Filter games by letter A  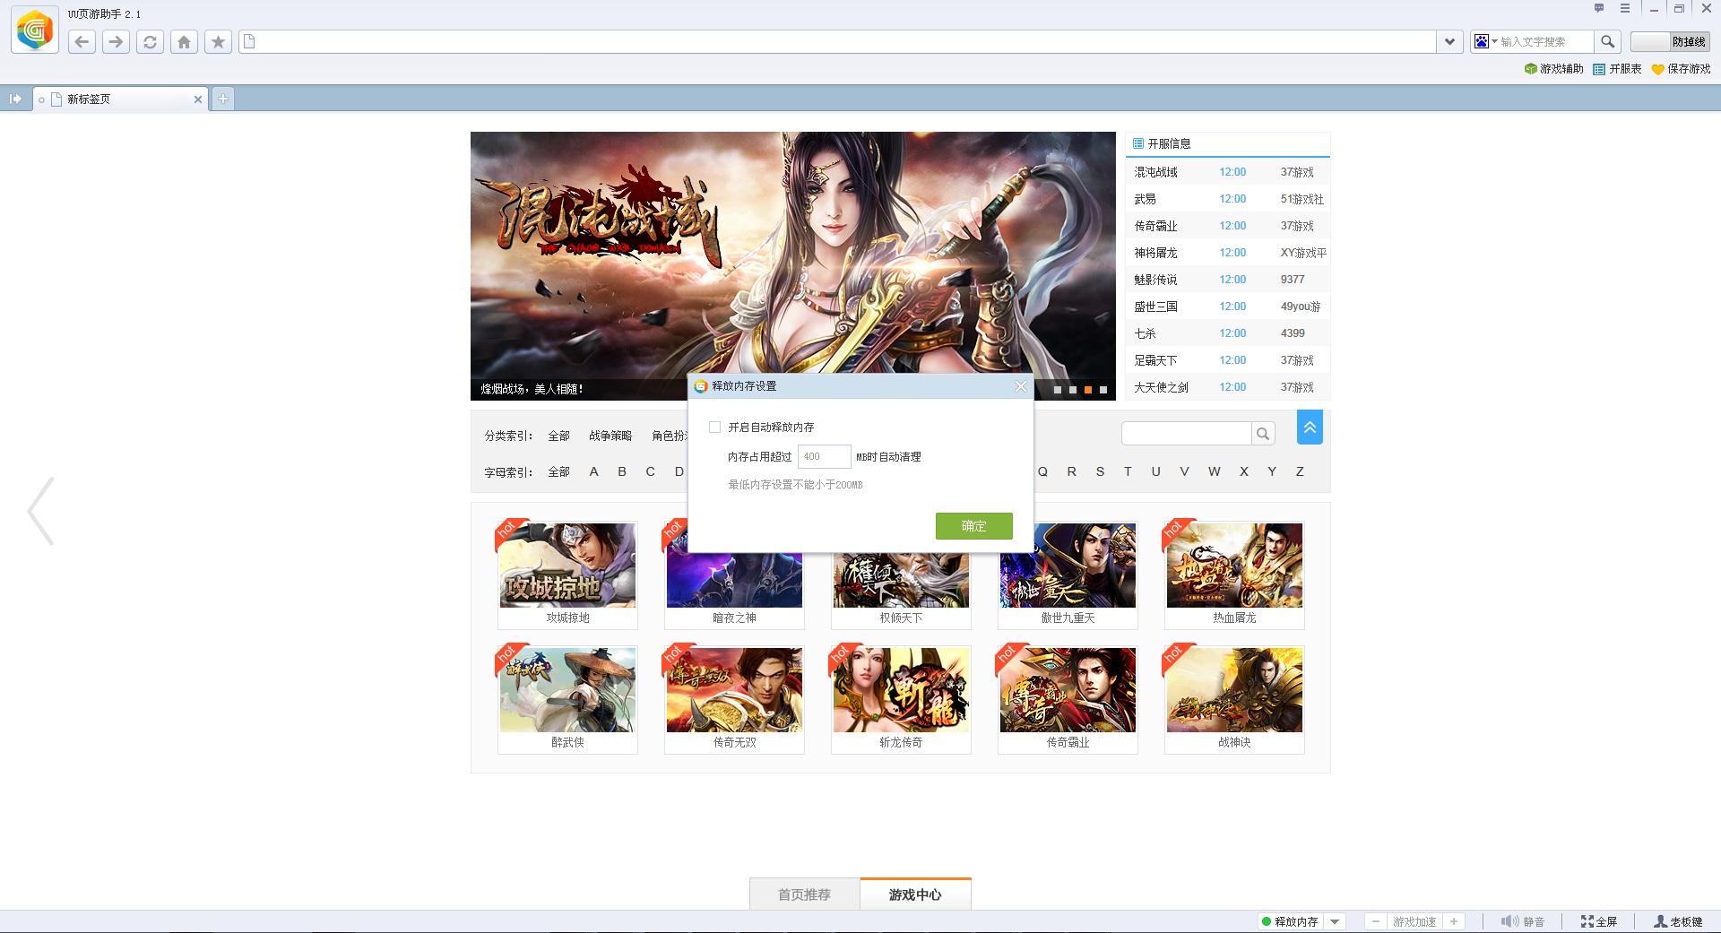[x=593, y=471]
